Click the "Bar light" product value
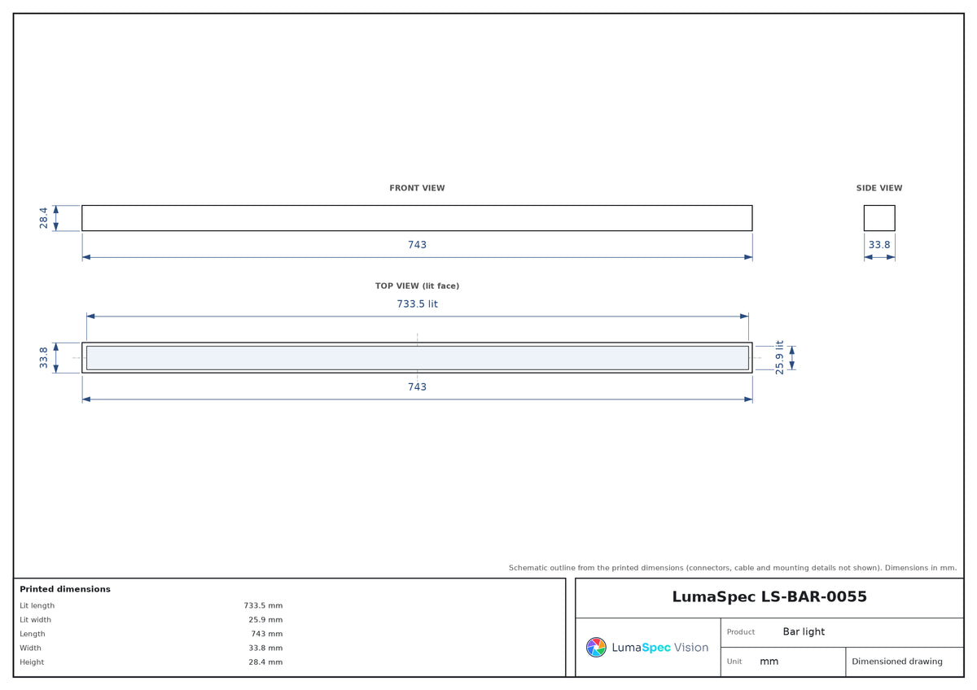This screenshot has height=690, width=977. (804, 632)
